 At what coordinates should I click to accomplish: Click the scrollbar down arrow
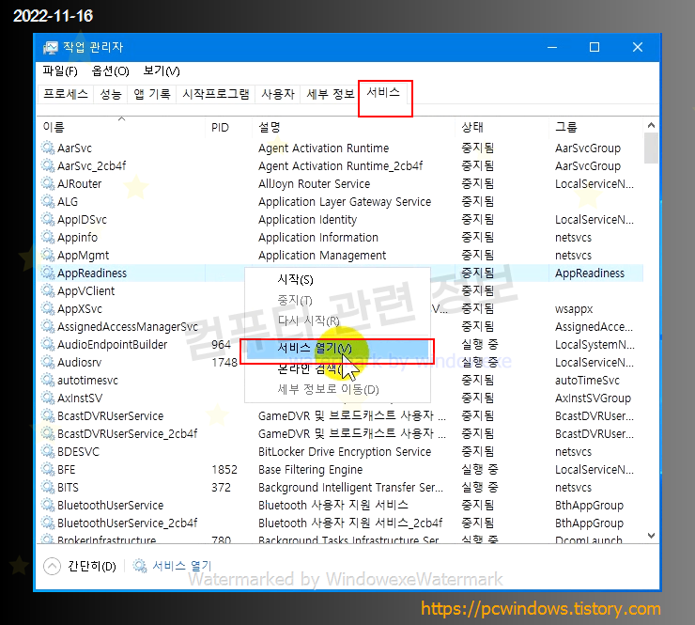point(651,536)
